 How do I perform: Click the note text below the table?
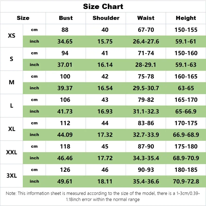[x=103, y=196]
